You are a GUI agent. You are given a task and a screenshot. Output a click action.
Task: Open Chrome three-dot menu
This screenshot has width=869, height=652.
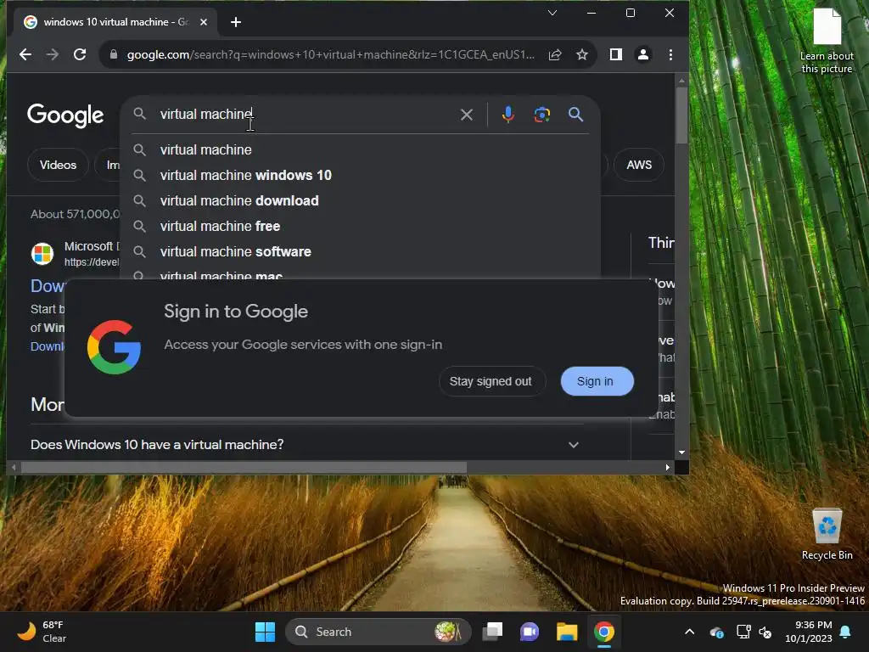click(x=670, y=54)
